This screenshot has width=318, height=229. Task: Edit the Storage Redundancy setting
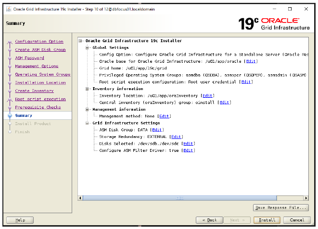[176, 137]
